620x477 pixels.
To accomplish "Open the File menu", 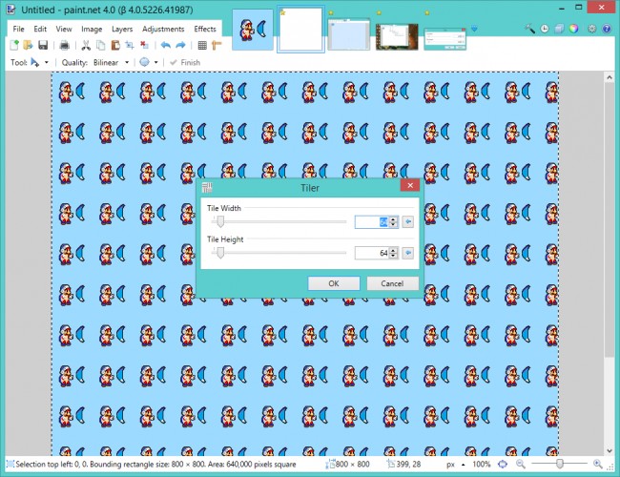I will click(18, 29).
